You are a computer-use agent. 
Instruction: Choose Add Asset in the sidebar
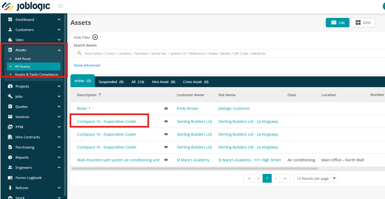point(23,58)
